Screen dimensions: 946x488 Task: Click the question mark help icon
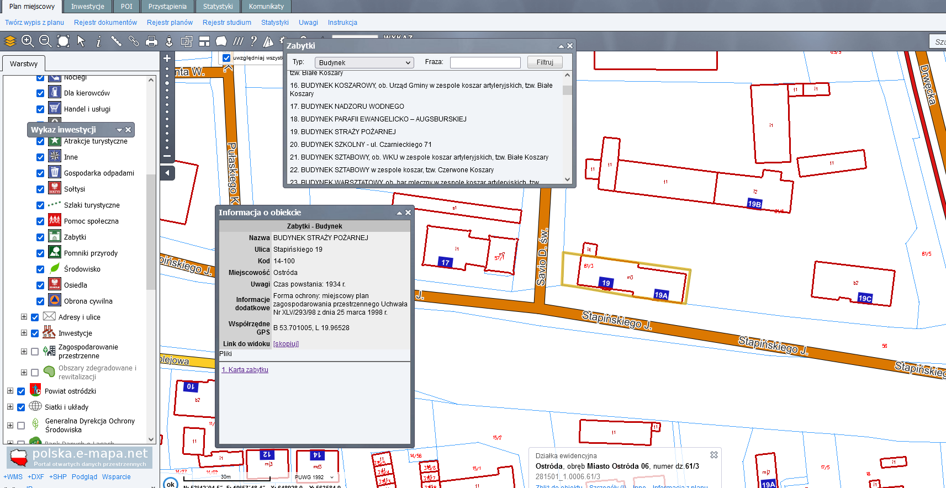point(253,41)
